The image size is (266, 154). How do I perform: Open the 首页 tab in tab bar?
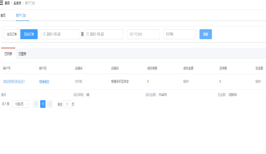[3, 16]
